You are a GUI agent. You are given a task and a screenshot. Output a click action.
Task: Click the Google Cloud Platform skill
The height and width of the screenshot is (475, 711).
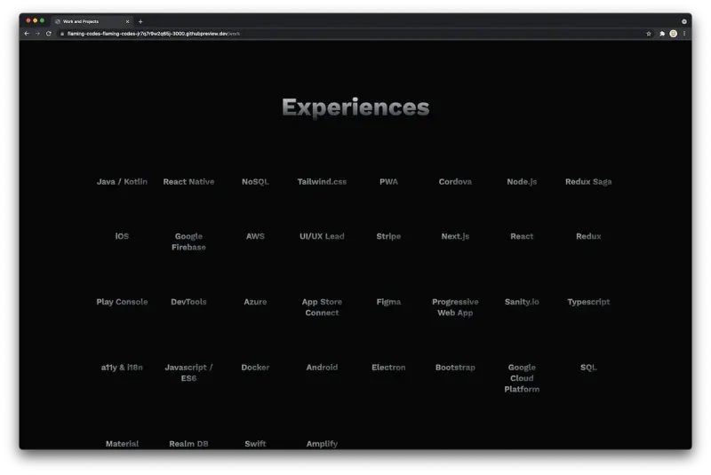522,378
